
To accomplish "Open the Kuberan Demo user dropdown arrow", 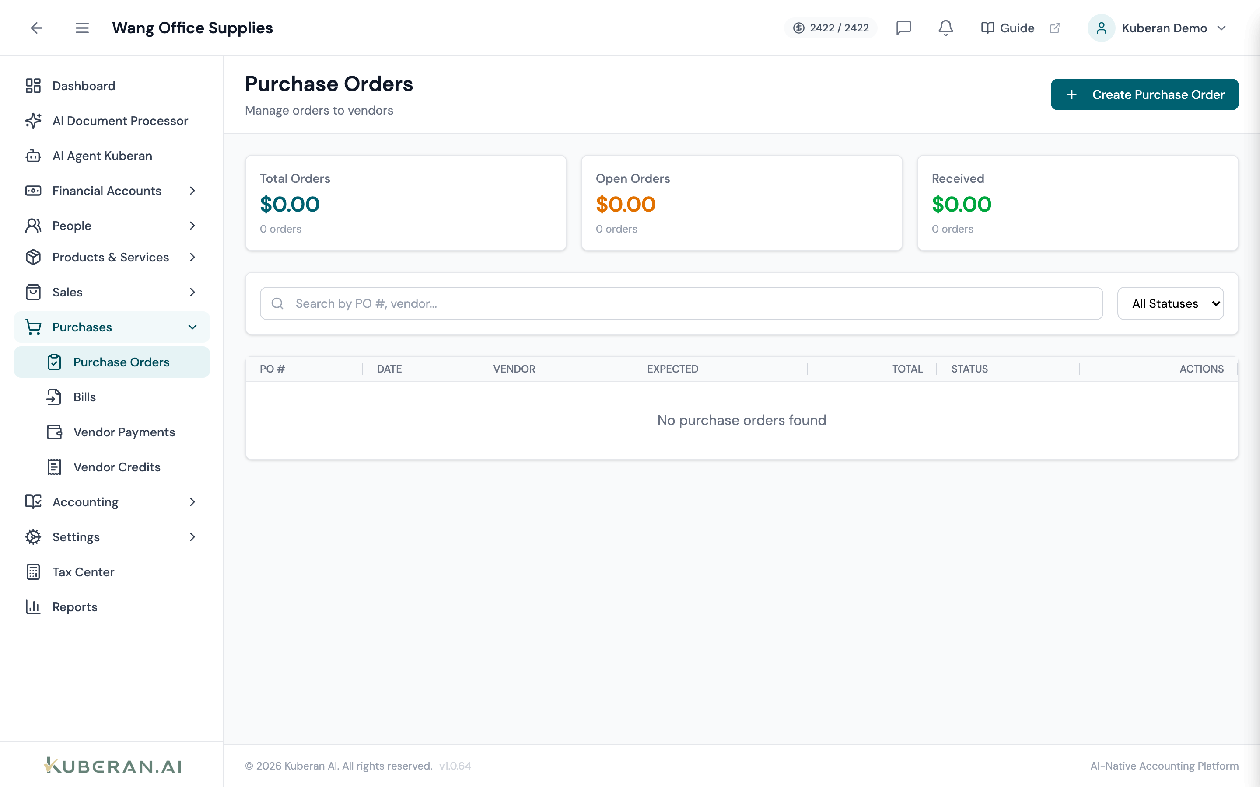I will 1221,28.
